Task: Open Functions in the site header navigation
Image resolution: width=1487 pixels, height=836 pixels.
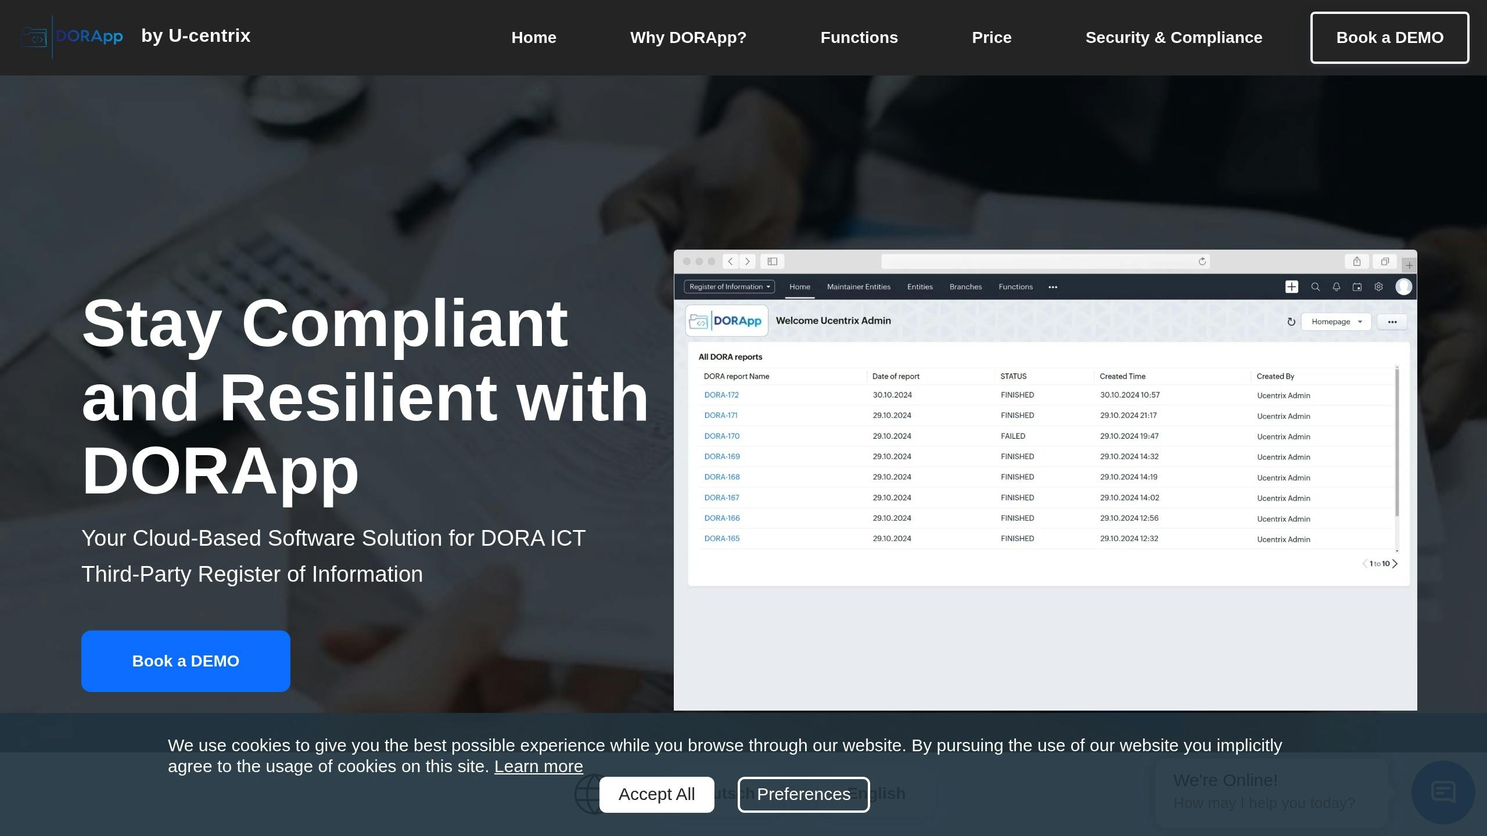Action: tap(859, 38)
